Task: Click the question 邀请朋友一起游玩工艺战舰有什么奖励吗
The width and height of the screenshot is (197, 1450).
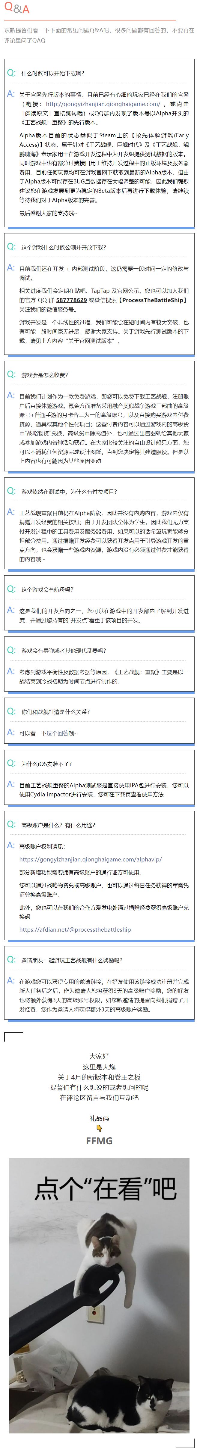Action: tap(72, 960)
